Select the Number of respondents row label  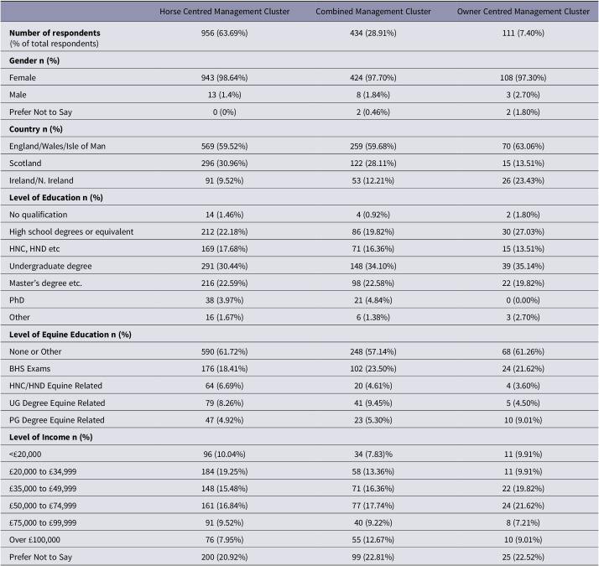(x=55, y=33)
